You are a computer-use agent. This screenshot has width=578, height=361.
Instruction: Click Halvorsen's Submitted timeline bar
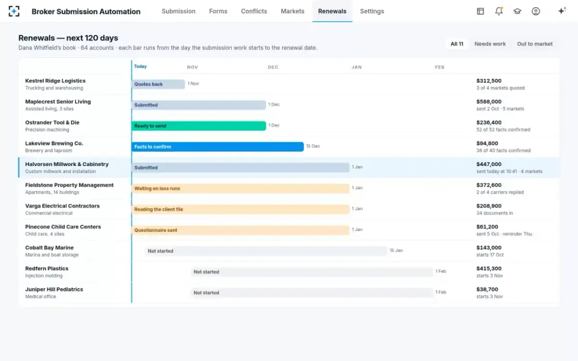point(241,168)
